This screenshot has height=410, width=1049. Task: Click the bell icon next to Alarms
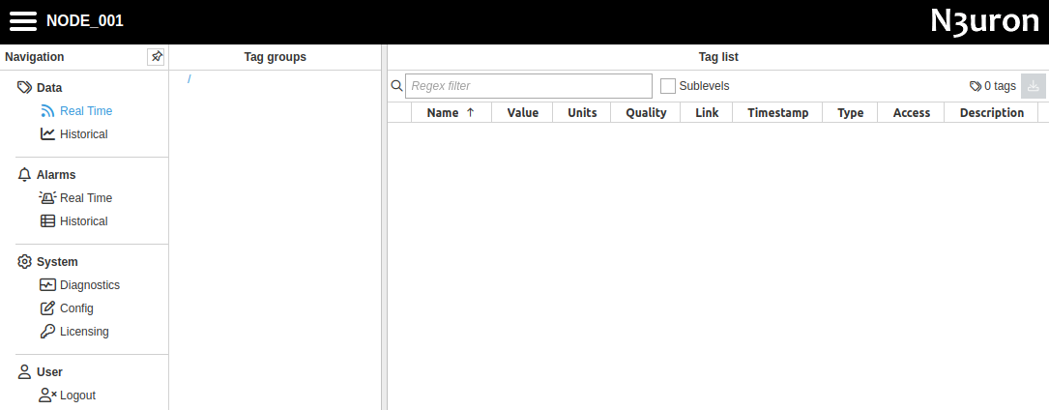[x=25, y=175]
